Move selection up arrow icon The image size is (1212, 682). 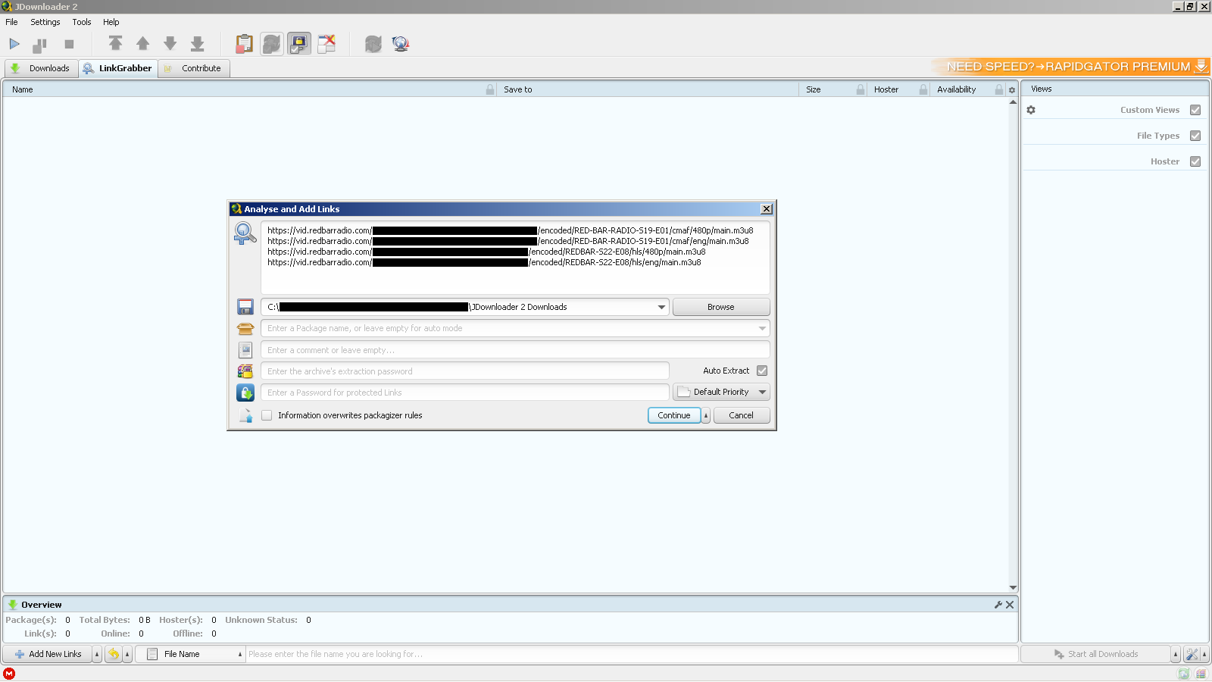click(142, 43)
